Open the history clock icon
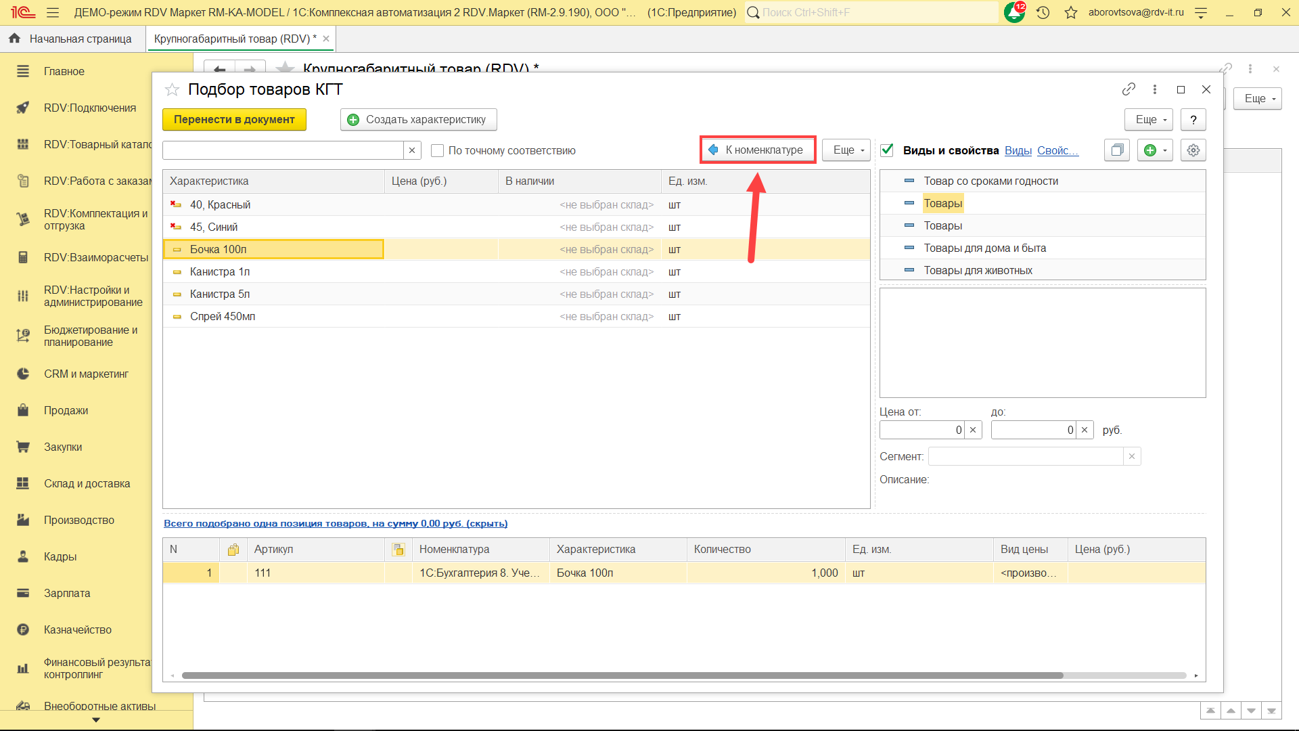 point(1043,12)
